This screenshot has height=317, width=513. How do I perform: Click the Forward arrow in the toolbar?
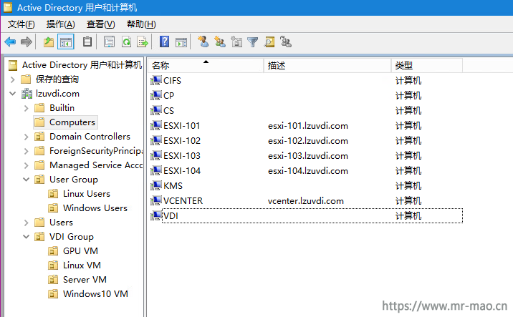click(x=27, y=42)
